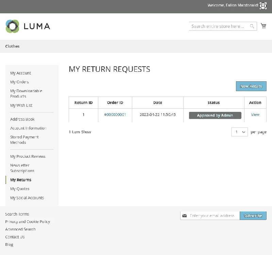Open the Clothes menu
This screenshot has width=272, height=255.
tap(12, 46)
